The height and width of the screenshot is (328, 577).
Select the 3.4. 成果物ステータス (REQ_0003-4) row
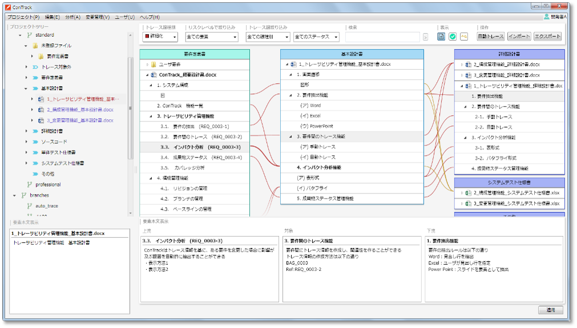click(x=195, y=157)
